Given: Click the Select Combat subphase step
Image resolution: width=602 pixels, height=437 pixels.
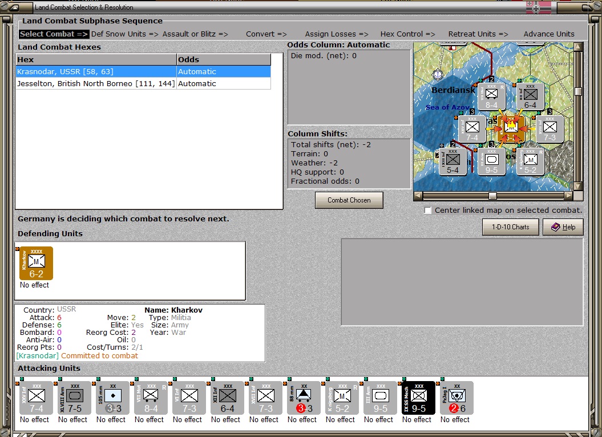Looking at the screenshot, I should 54,34.
